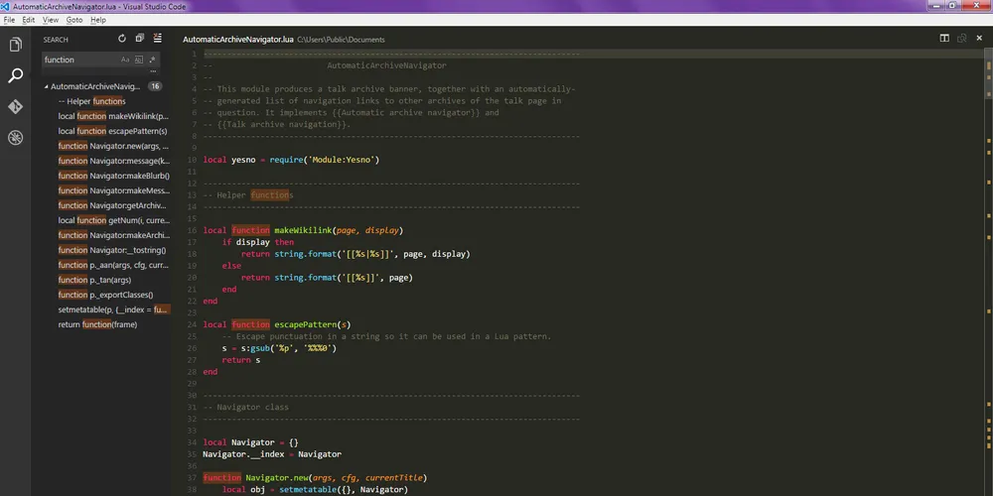Click line number 16 in the gutter
The height and width of the screenshot is (496, 993).
(x=192, y=230)
